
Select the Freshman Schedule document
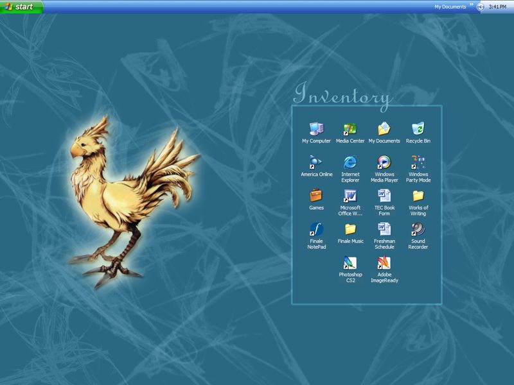click(384, 235)
